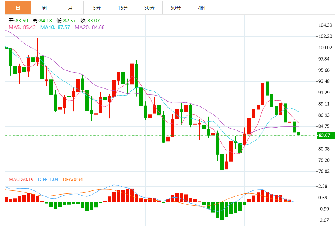Click the 89.11 price axis label
Viewport: 335px width, 226px height.
(324, 104)
